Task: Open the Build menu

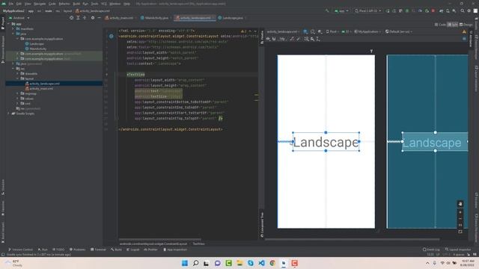Action: click(76, 4)
